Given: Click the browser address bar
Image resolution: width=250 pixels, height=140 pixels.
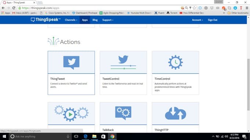Looking at the screenshot, I should click(100, 8).
